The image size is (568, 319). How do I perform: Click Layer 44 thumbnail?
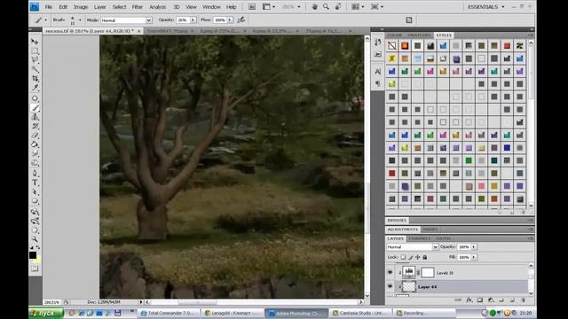(409, 286)
